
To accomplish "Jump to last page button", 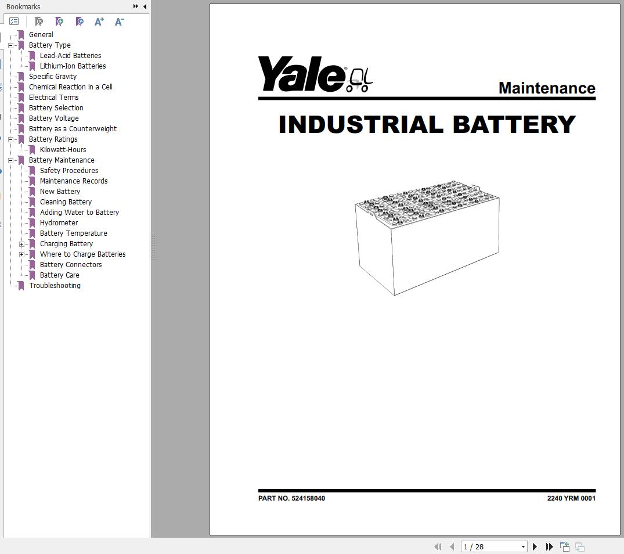I will (549, 547).
